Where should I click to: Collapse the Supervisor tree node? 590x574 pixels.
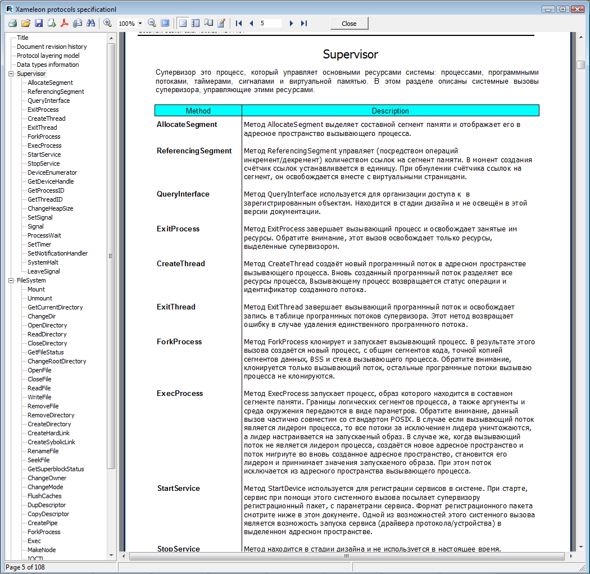coord(11,74)
